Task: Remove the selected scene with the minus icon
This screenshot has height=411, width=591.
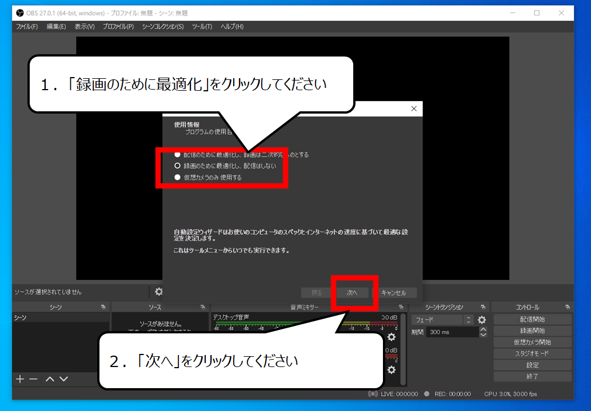Action: click(x=34, y=379)
